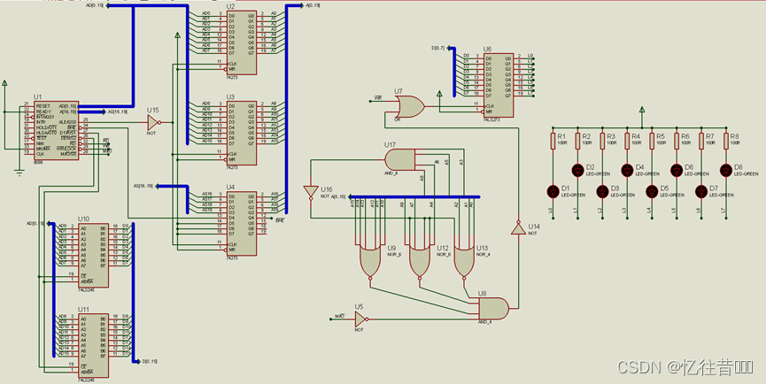Select the U3 74273 latch chip
766x384 pixels.
(x=242, y=134)
